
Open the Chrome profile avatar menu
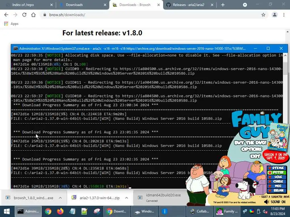[275, 15]
